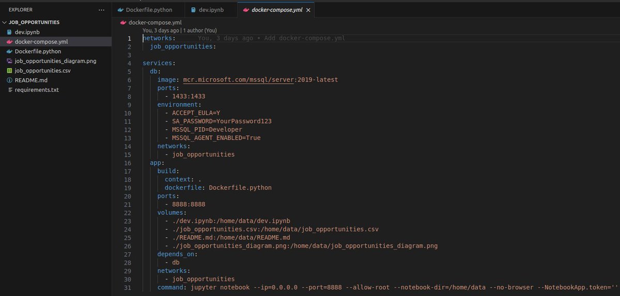Click 'MSSQL_AGENT_ENABLED=True' entry
Screen dimensions: 620x296
(x=216, y=137)
